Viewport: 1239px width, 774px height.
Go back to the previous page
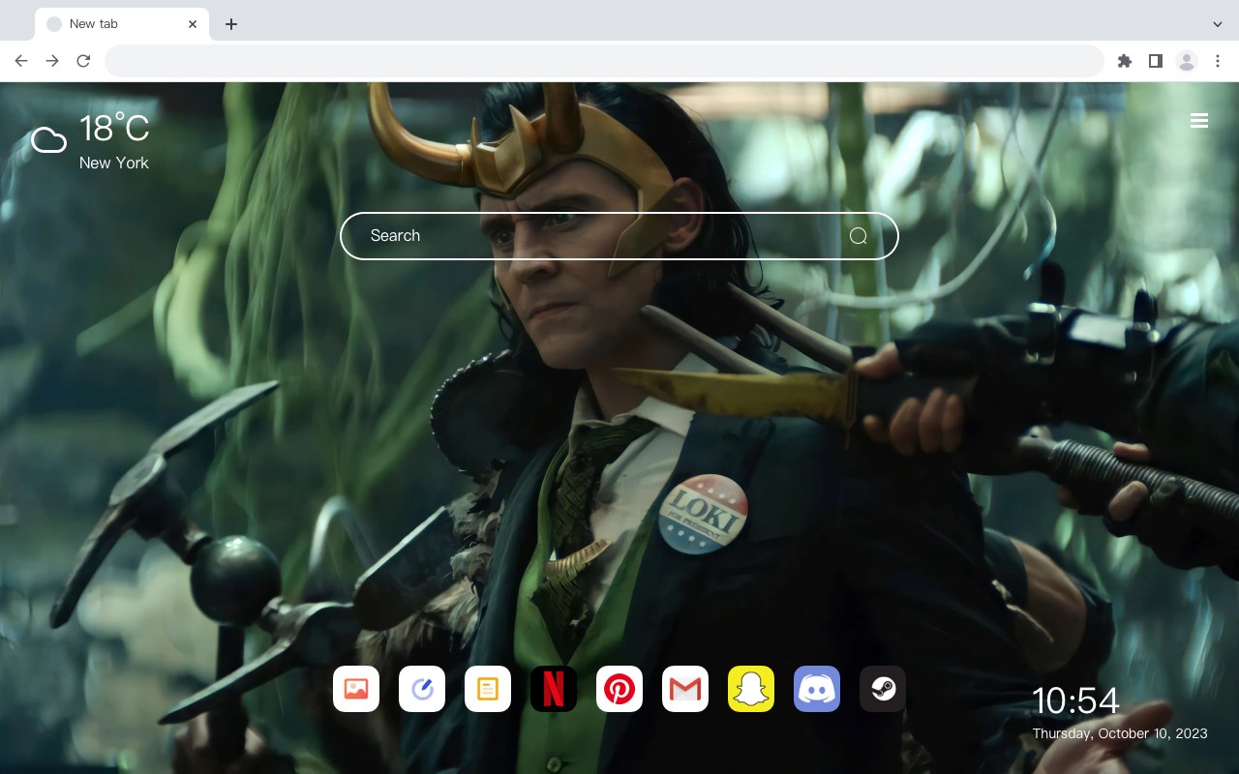[21, 61]
